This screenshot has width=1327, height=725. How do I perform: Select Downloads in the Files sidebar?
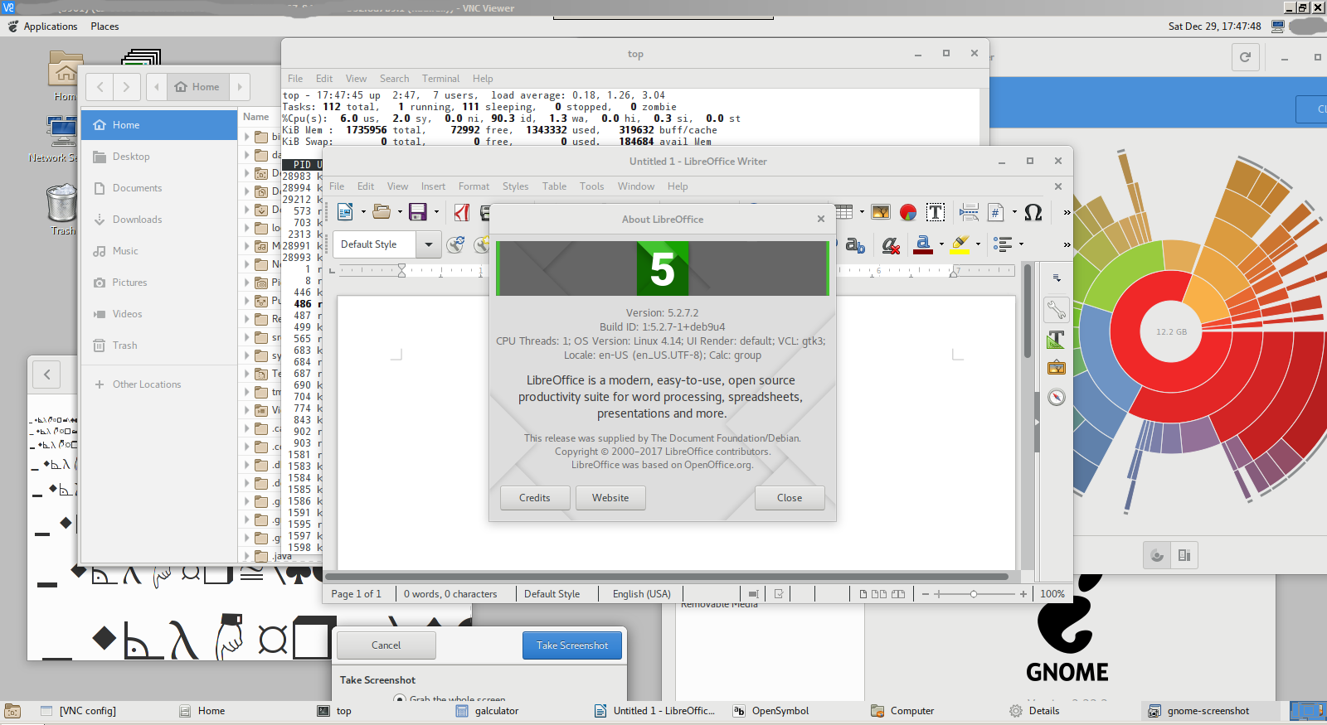(158, 220)
